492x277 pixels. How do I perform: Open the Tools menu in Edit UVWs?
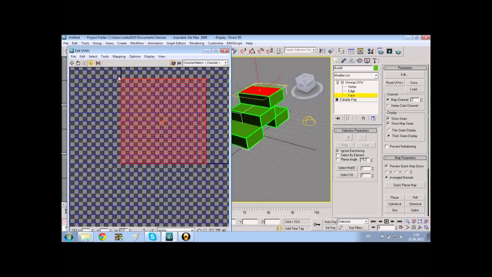click(105, 57)
